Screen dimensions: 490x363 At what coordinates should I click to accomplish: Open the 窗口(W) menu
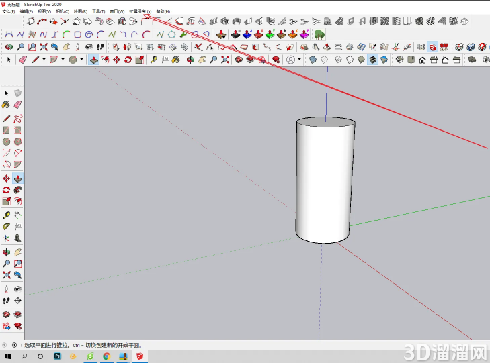tap(117, 11)
